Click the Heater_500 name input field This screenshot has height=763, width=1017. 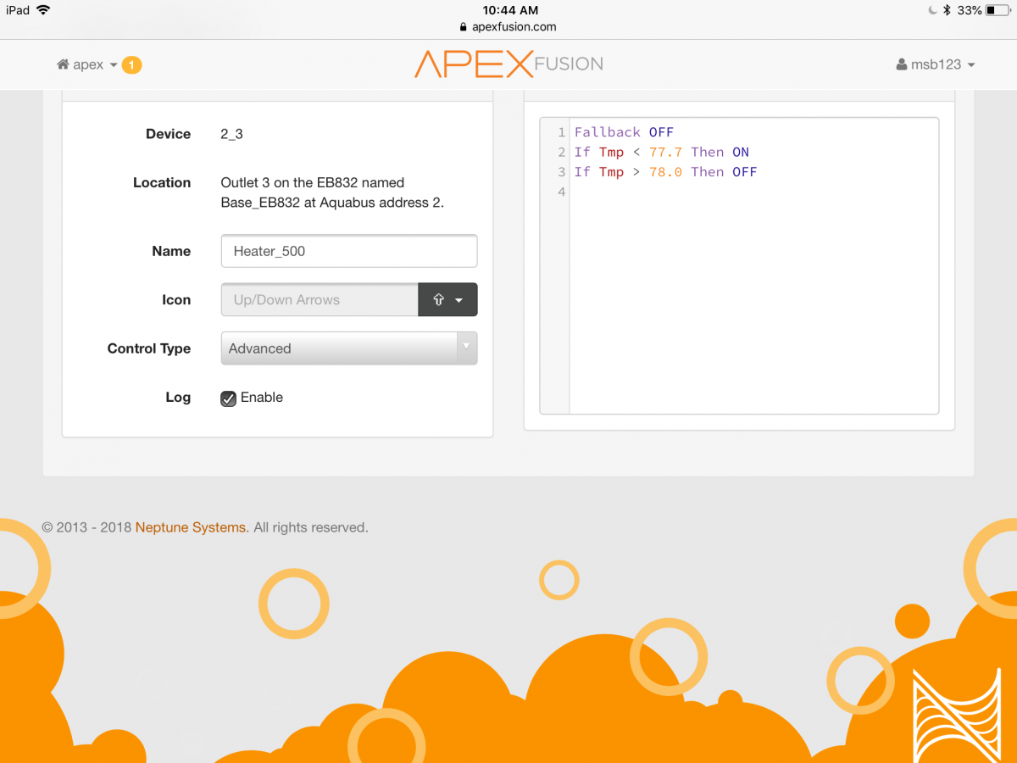pyautogui.click(x=348, y=251)
